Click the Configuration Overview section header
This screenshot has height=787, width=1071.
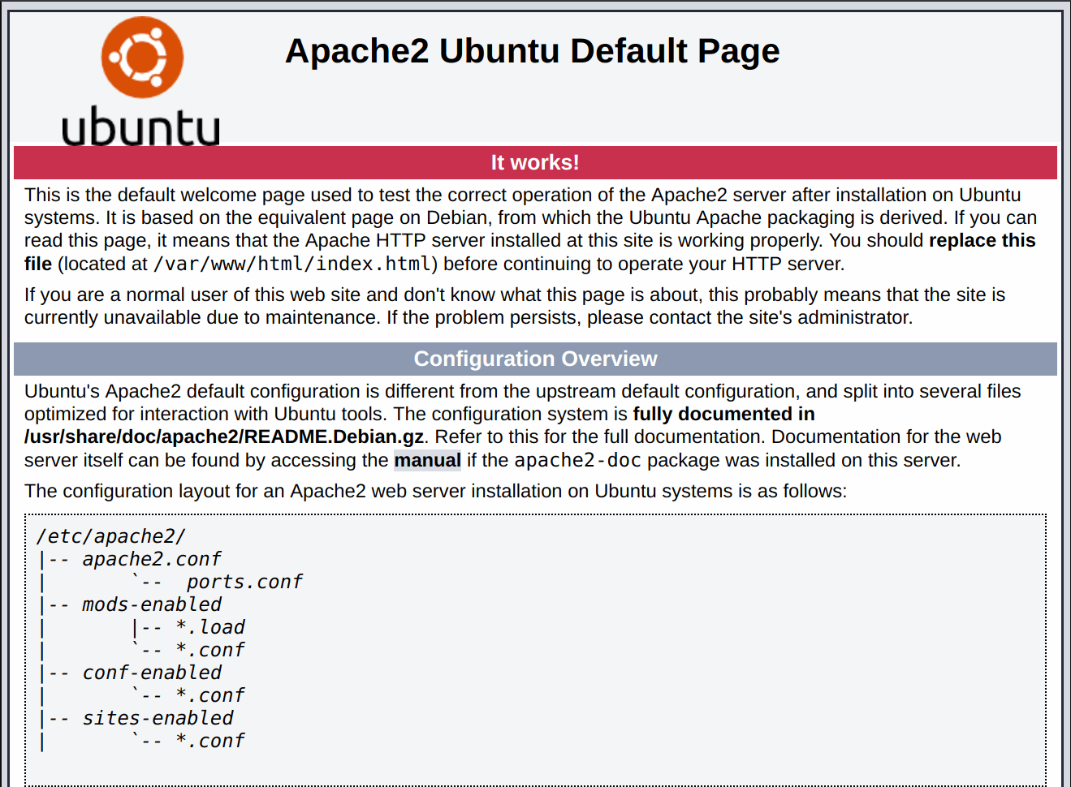[x=535, y=359]
